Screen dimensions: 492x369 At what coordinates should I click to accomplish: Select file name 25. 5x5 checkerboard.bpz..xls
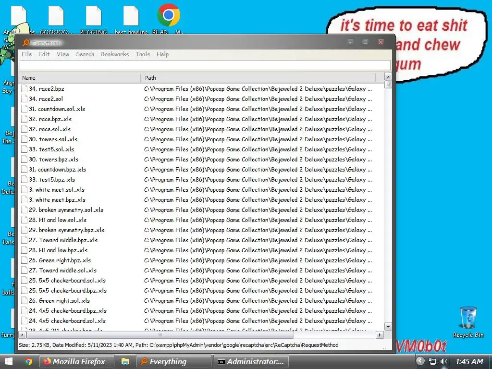tap(68, 291)
